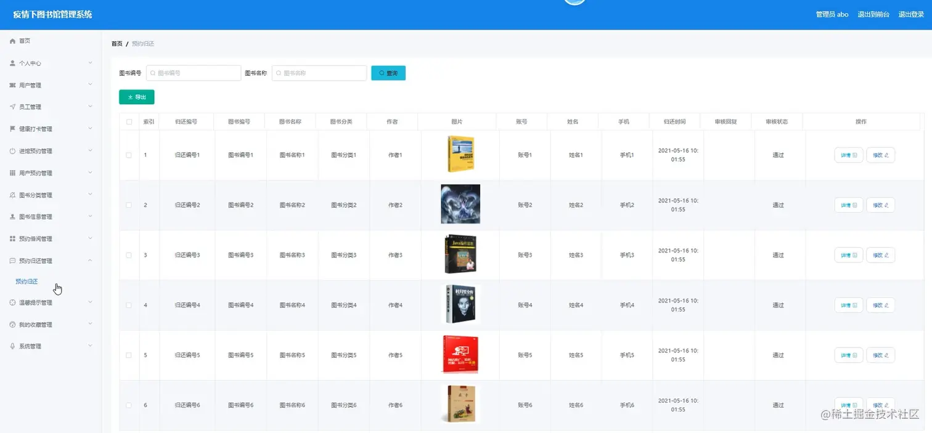Viewport: 932px width, 433px height.
Task: Expand the 进馆预约管理 menu chevron
Action: [90, 150]
